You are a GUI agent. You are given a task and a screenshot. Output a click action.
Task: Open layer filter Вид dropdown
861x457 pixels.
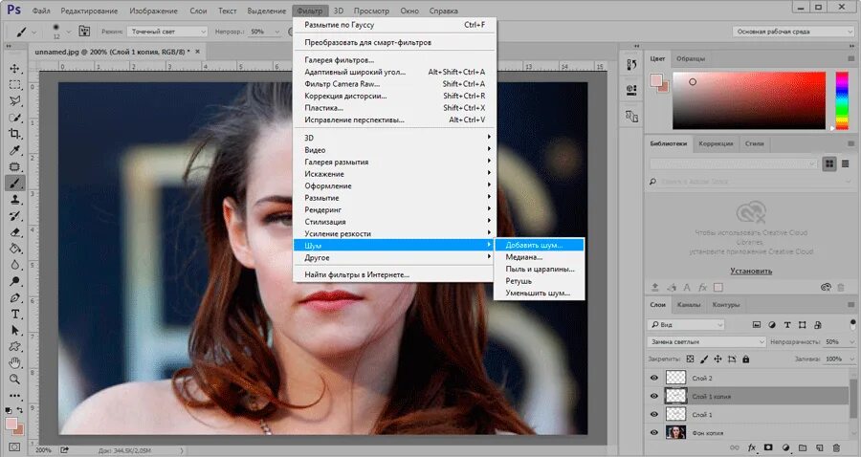coord(686,325)
